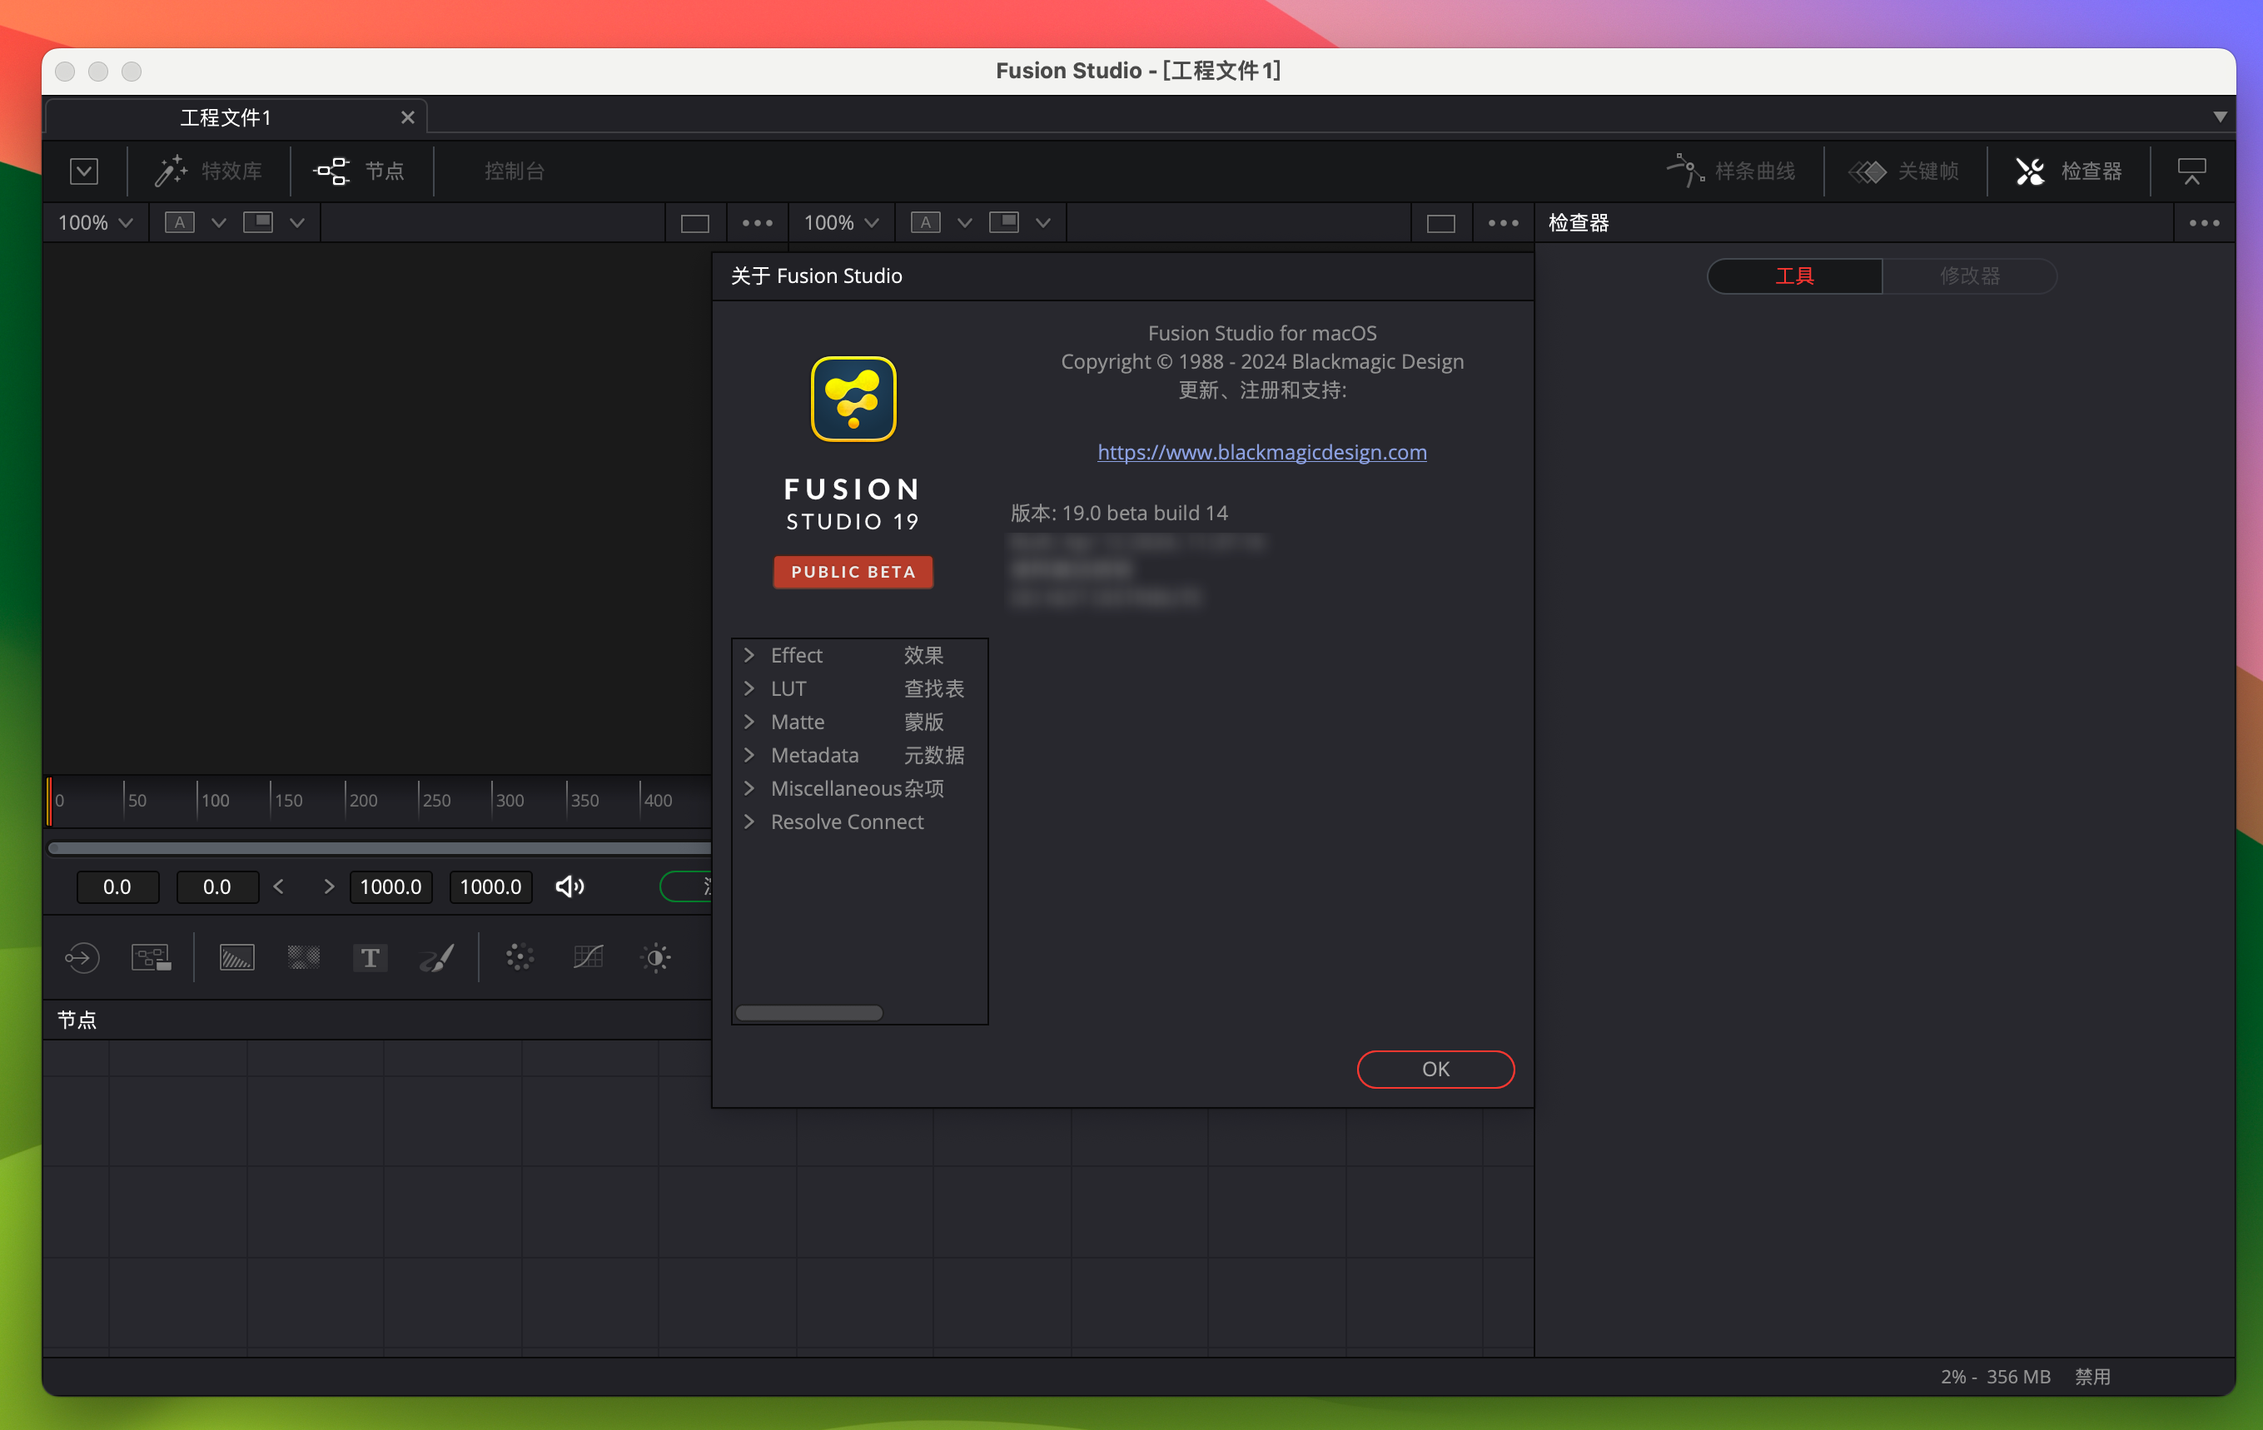Toggle the 样条曲线 Spline panel

click(x=1731, y=171)
